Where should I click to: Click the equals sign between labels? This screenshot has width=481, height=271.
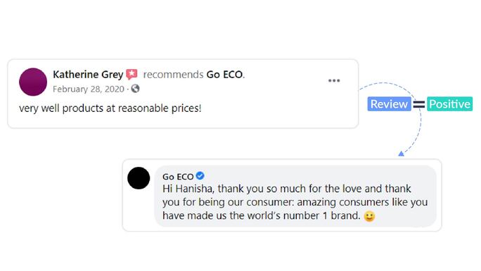[x=419, y=104]
